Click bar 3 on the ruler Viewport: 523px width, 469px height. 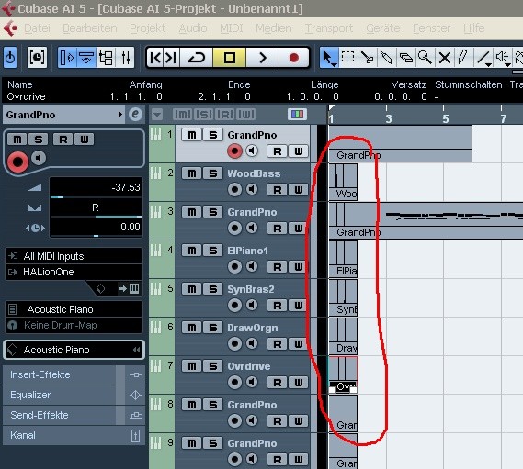[x=389, y=118]
